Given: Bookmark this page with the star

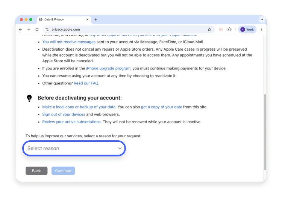Looking at the screenshot, I should (x=209, y=29).
